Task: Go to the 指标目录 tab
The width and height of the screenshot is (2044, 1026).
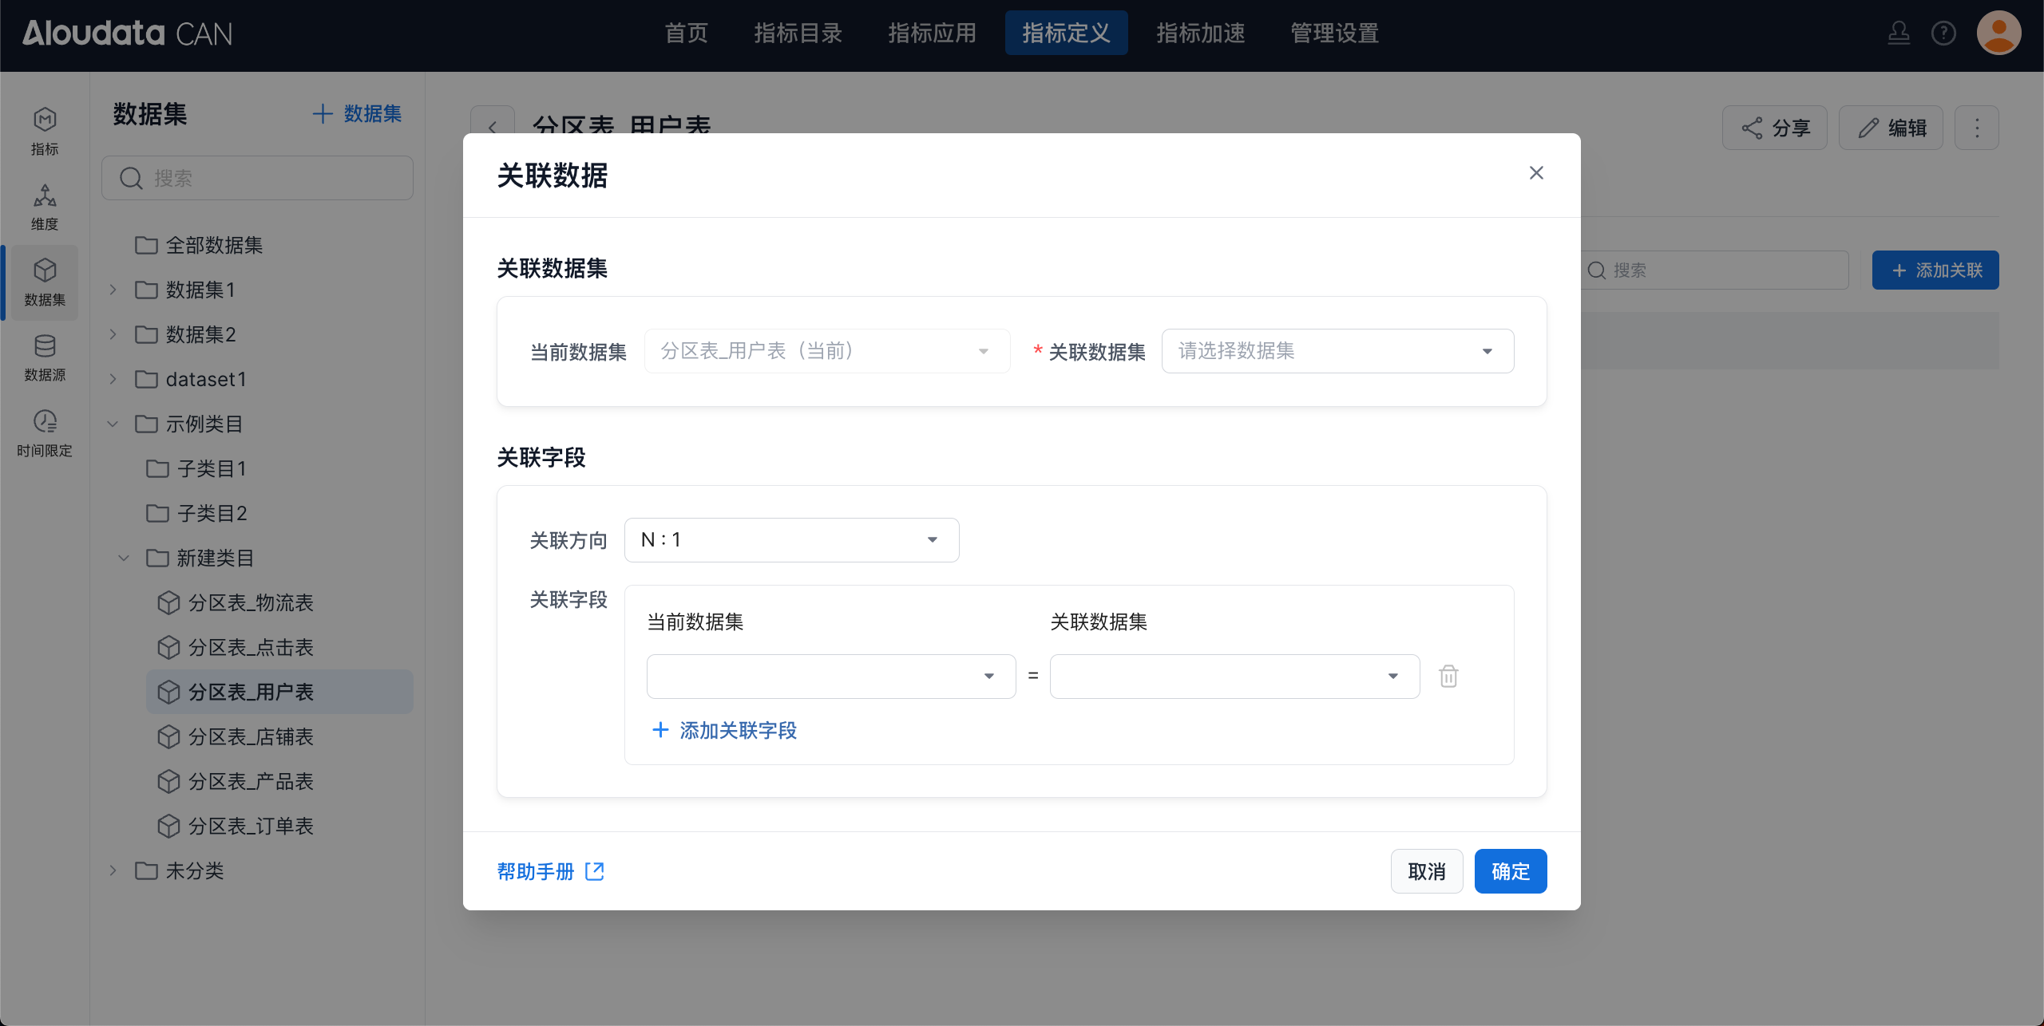Action: (798, 33)
